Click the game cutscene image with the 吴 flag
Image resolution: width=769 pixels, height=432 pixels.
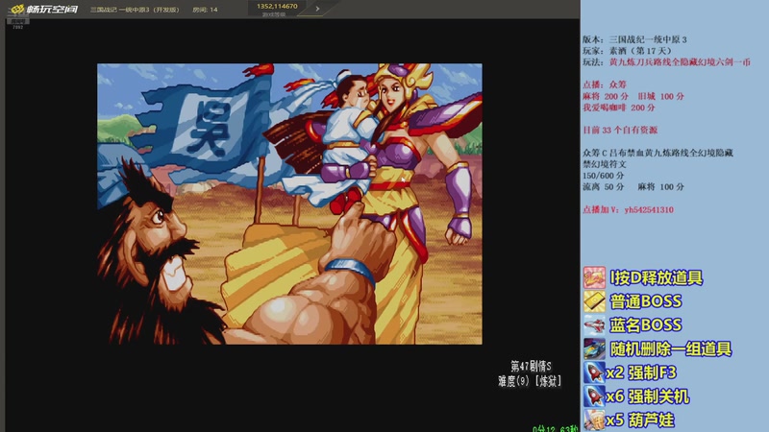[x=289, y=204]
